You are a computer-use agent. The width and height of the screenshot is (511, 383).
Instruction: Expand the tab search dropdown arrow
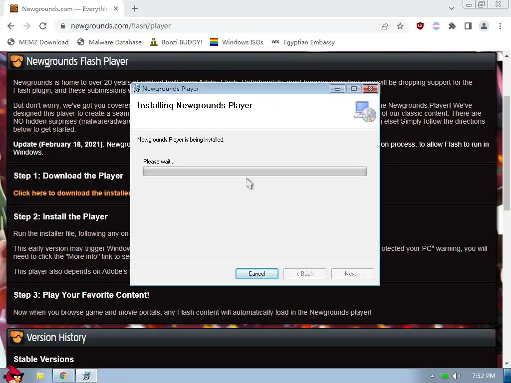451,9
